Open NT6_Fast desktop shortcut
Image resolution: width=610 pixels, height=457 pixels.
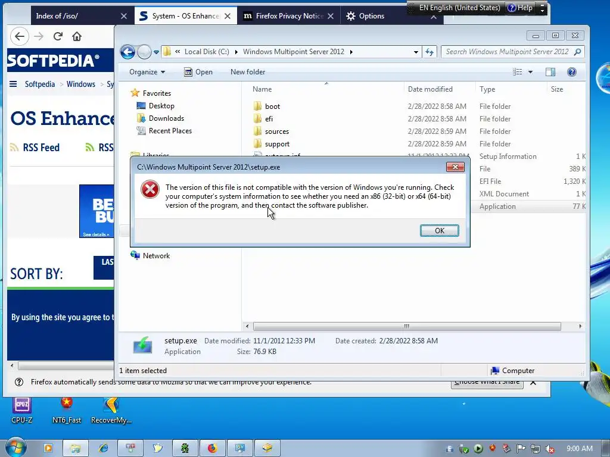(67, 411)
